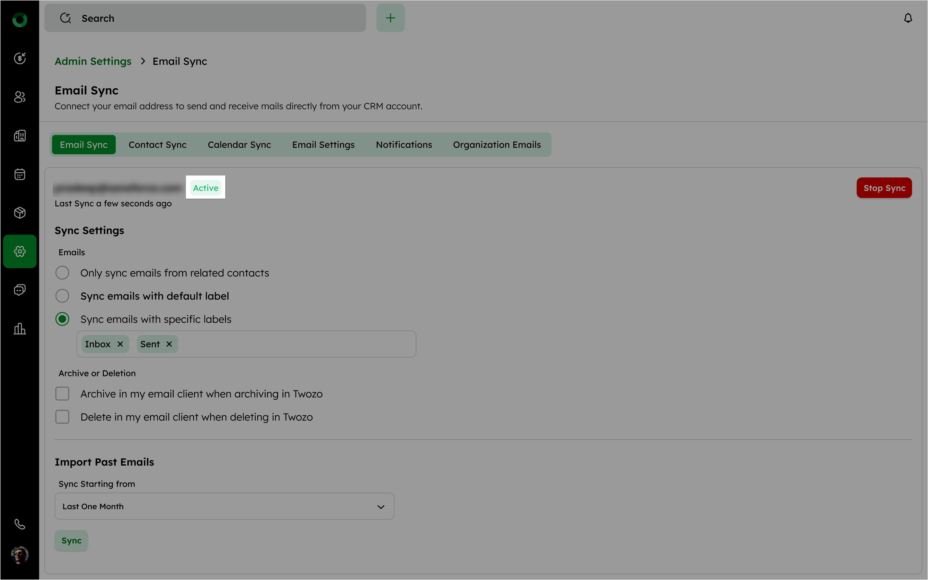
Task: Enable Delete in my email client checkbox
Action: [62, 417]
